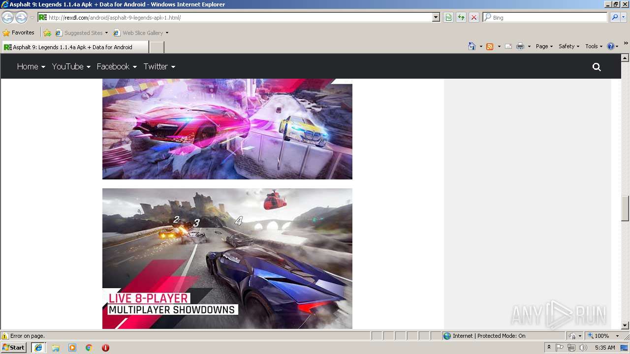This screenshot has height=354, width=630.
Task: Open the Safety menu
Action: (569, 46)
